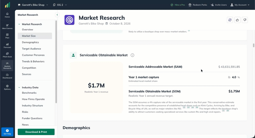
Task: Click Hire a Pro link
Action: [178, 5]
